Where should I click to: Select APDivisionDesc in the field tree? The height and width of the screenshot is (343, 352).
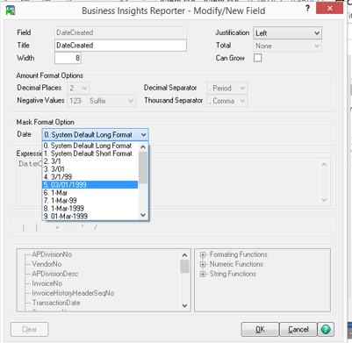click(55, 274)
